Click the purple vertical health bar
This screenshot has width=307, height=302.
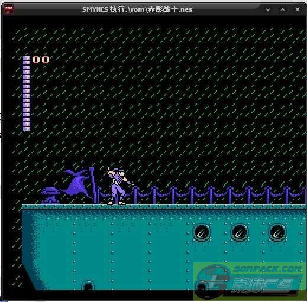click(27, 93)
